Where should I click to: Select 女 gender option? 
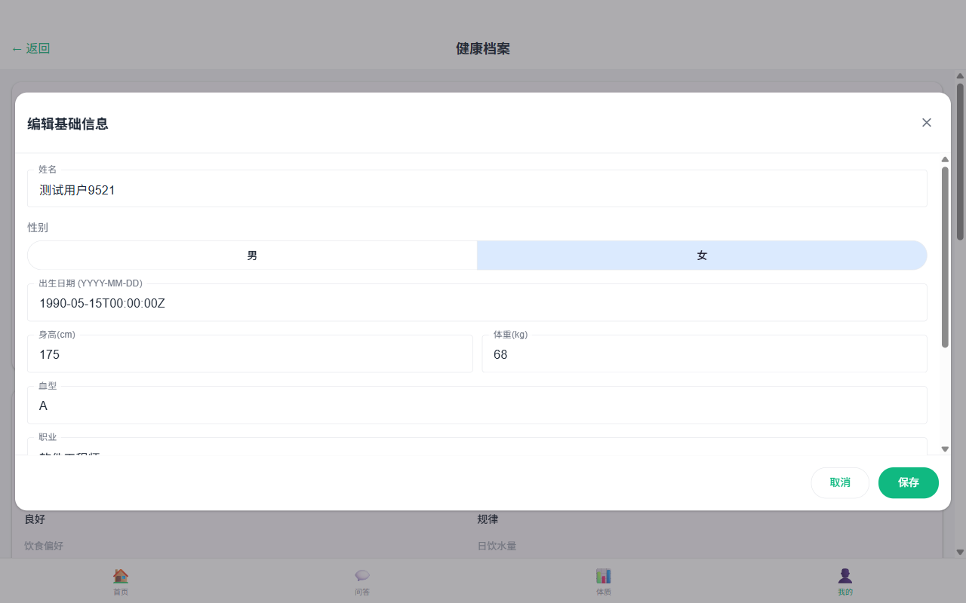click(702, 256)
